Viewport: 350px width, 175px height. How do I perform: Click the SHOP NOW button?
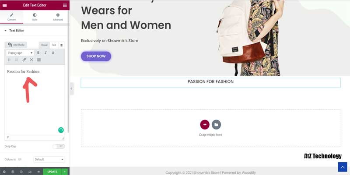[x=96, y=56]
